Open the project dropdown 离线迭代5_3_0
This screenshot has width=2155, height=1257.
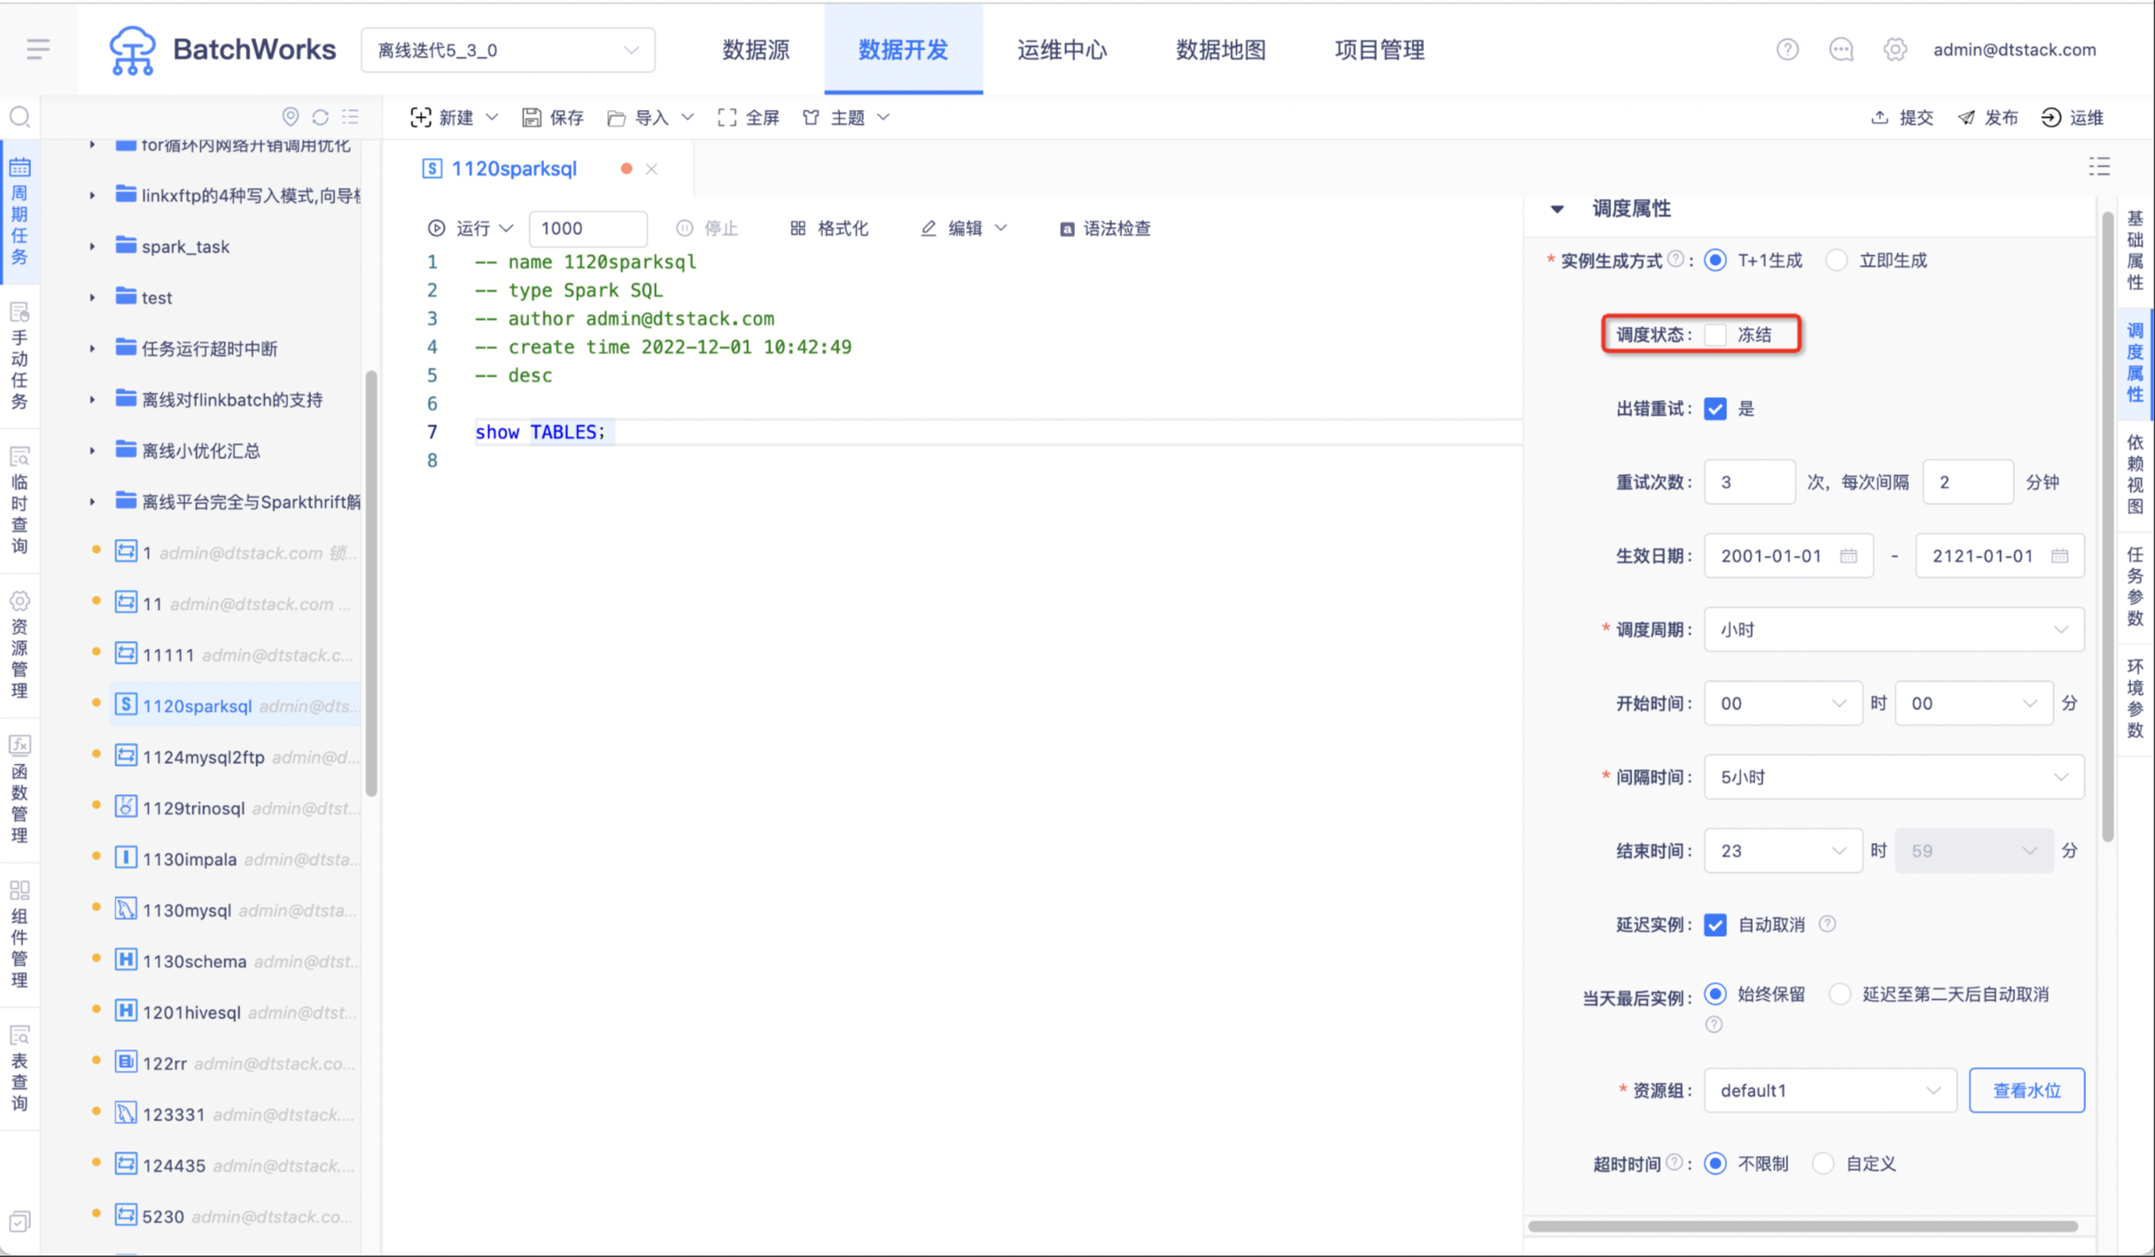click(508, 50)
